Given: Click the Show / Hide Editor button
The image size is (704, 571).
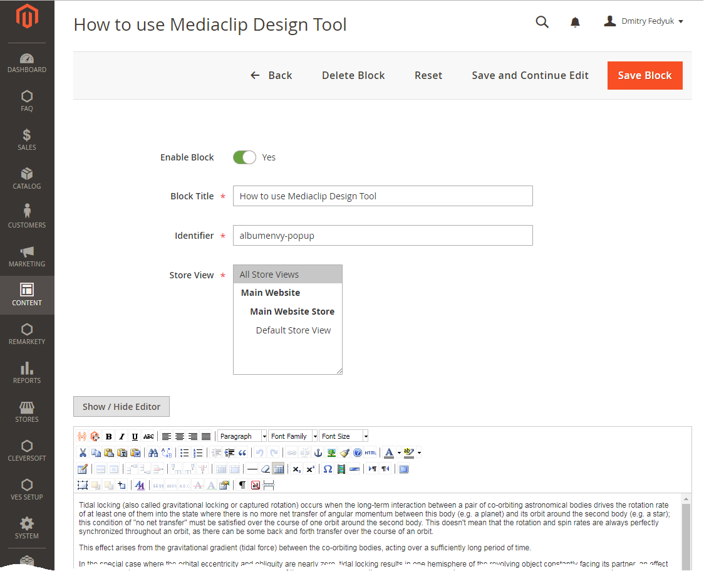Looking at the screenshot, I should [122, 407].
